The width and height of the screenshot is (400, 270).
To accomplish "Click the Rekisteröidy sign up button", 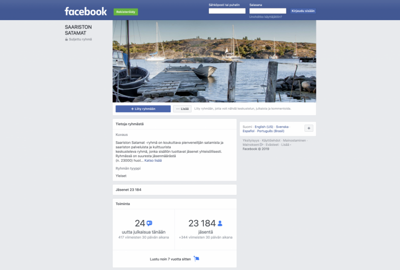I will (x=126, y=12).
